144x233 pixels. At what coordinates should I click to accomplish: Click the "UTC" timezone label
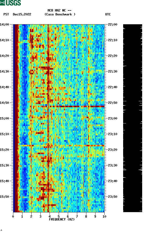tap(108, 14)
